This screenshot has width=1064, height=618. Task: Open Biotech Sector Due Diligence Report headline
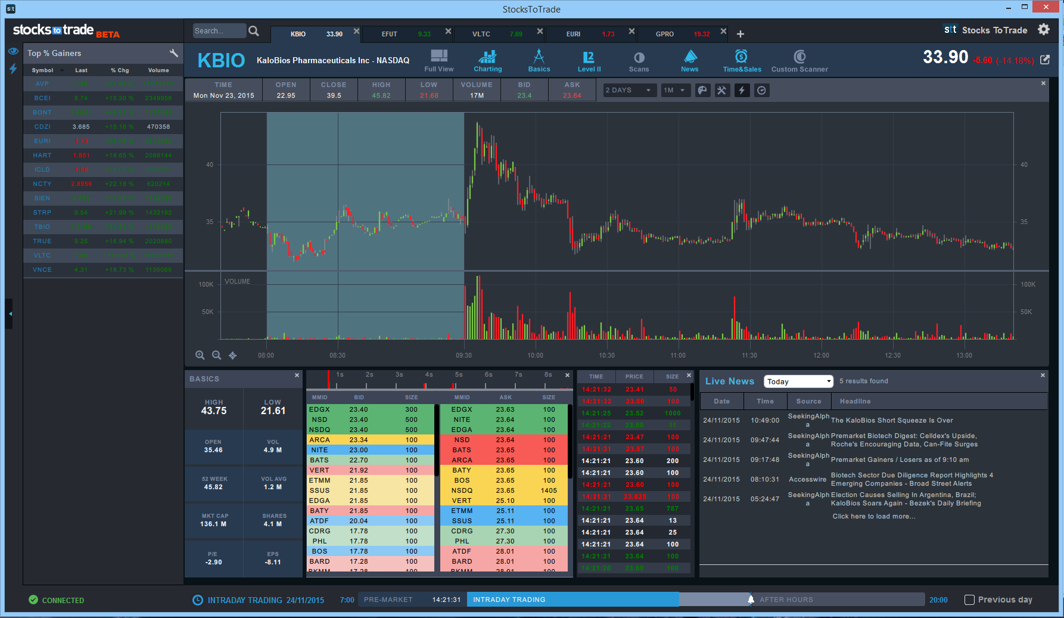[x=912, y=479]
